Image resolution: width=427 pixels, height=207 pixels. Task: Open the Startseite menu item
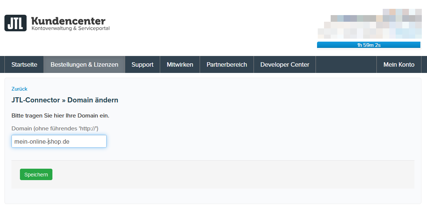click(24, 65)
